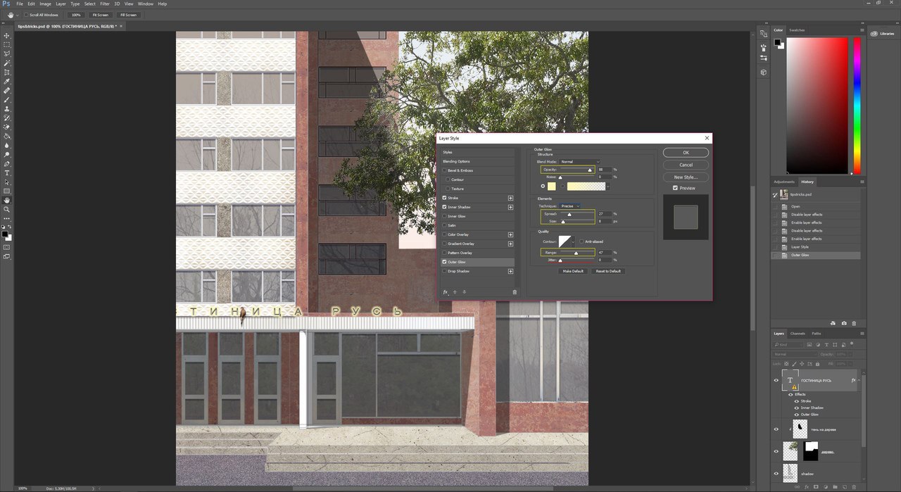Open the layer filter Kind dropdown
901x492 pixels.
tap(789, 345)
